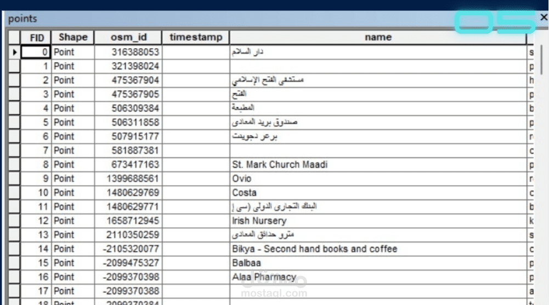549x305 pixels.
Task: Click the Ovio name cell
Action: (378, 179)
